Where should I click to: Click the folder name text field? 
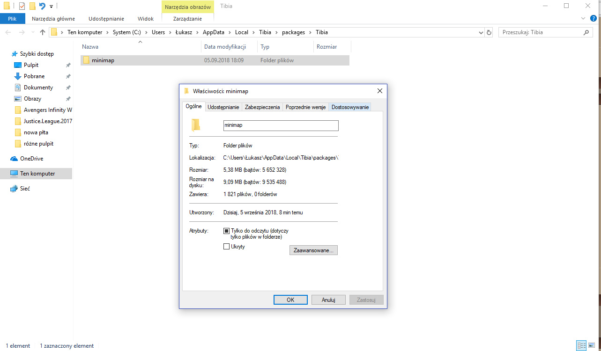[x=281, y=125]
